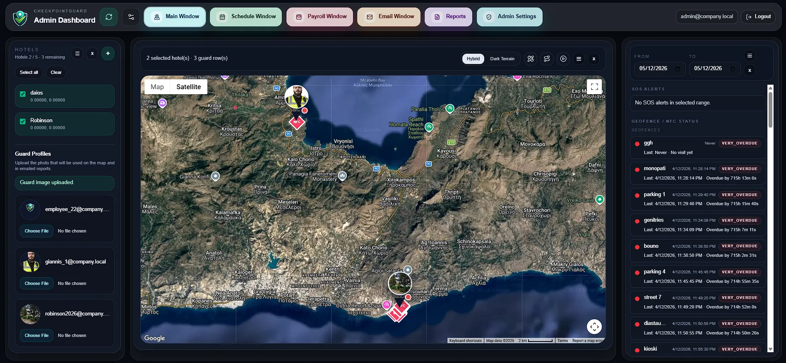The height and width of the screenshot is (363, 786).
Task: Click the red NFC diamond marker near Istro
Action: coord(297,121)
